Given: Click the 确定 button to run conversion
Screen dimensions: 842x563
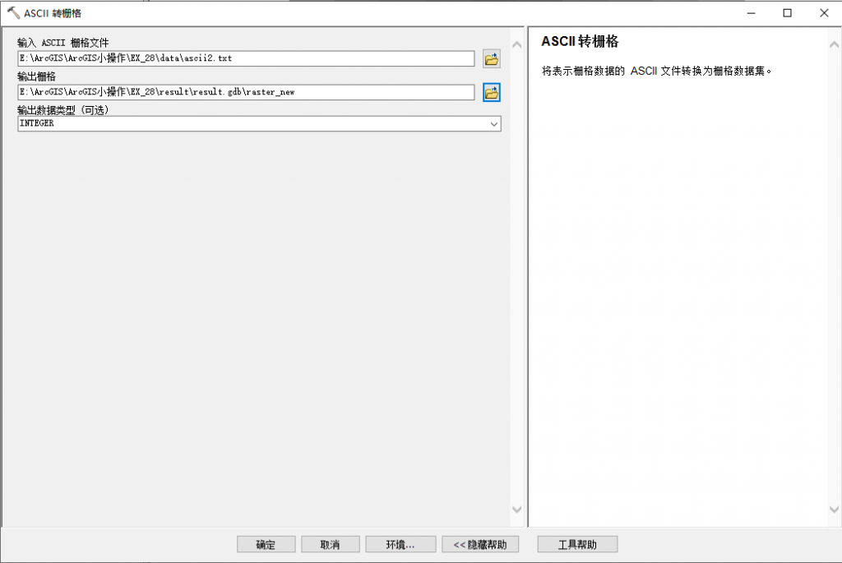Looking at the screenshot, I should (x=266, y=543).
